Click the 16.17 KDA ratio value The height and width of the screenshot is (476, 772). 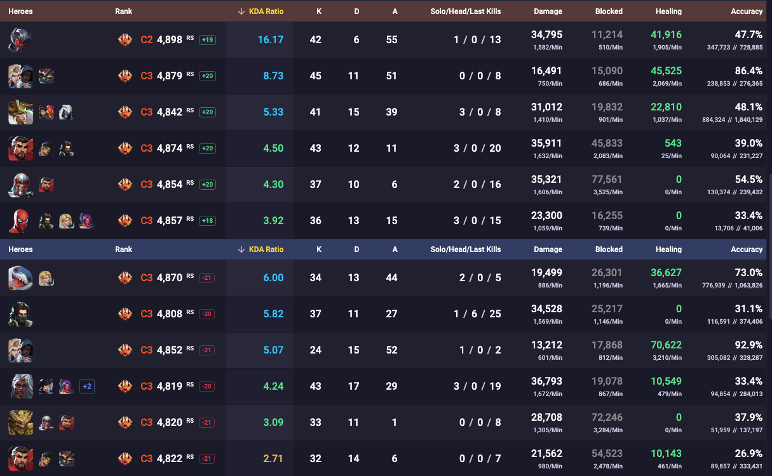(270, 39)
